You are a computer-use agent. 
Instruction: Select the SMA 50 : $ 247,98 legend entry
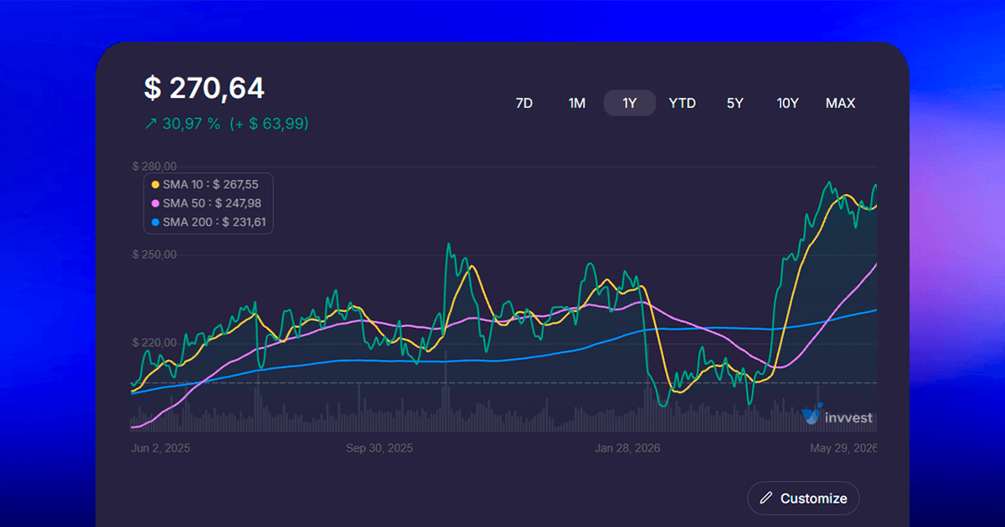point(205,203)
